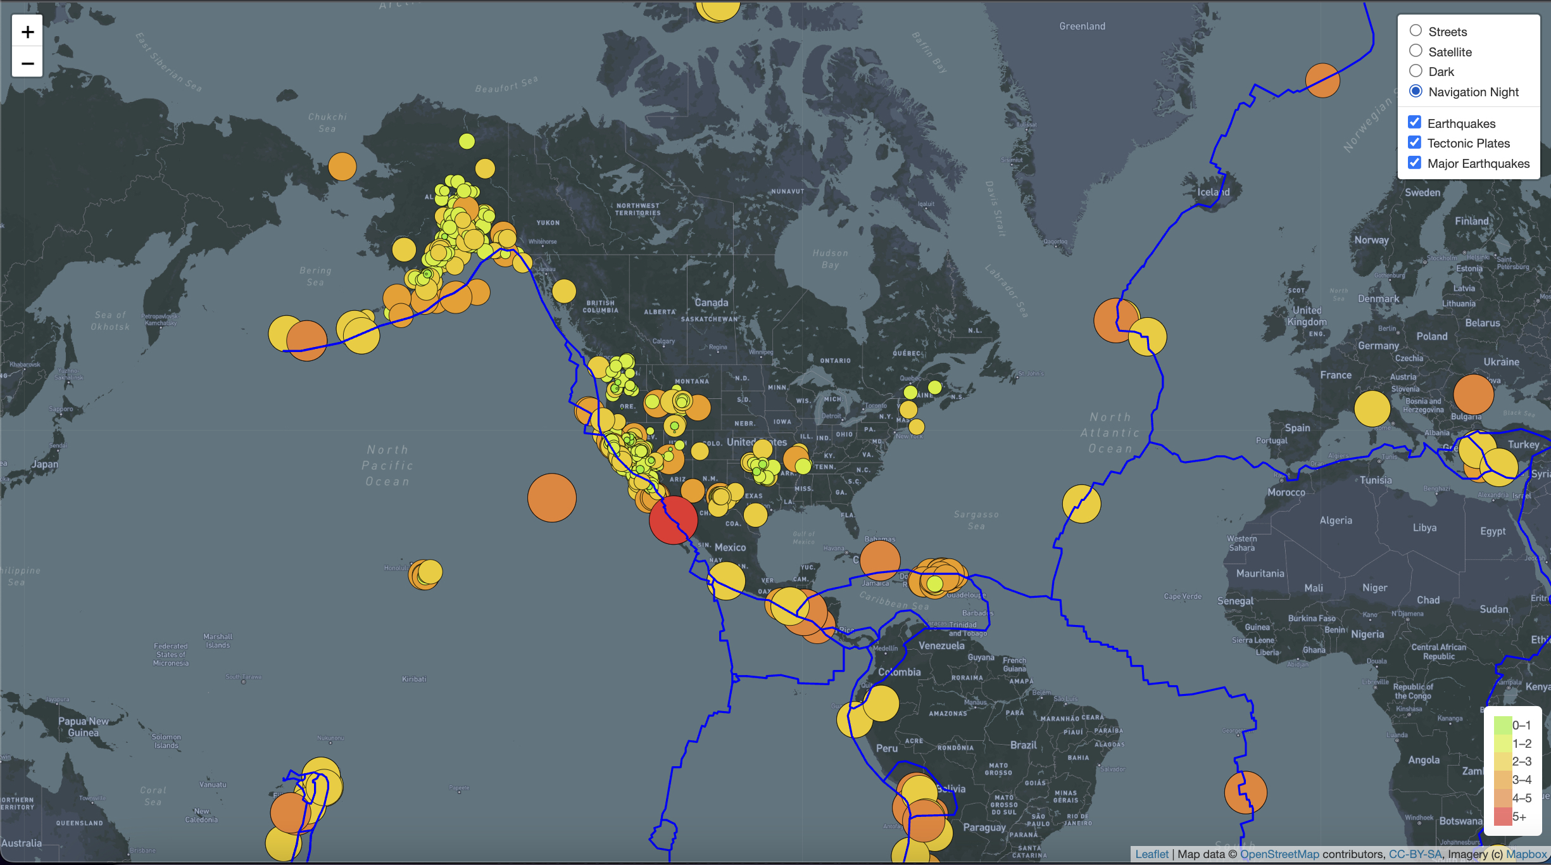Choose the Dark basemap option
The width and height of the screenshot is (1551, 865).
point(1416,71)
